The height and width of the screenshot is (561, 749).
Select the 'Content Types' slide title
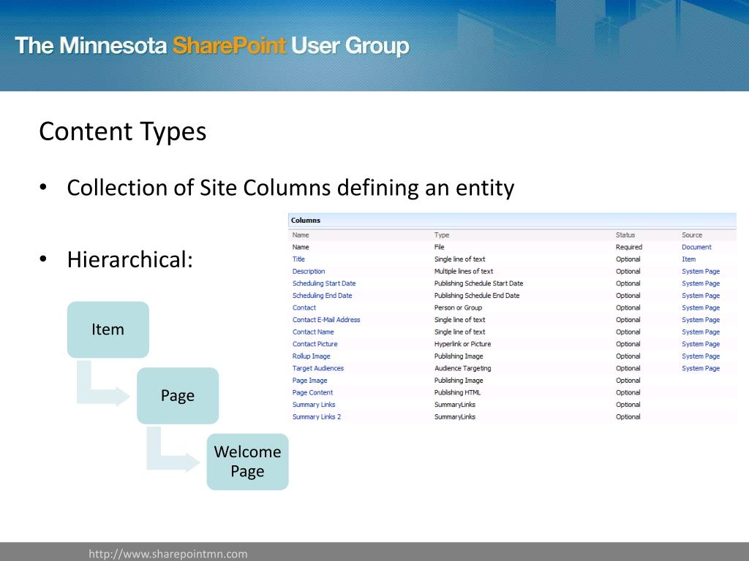(x=123, y=131)
